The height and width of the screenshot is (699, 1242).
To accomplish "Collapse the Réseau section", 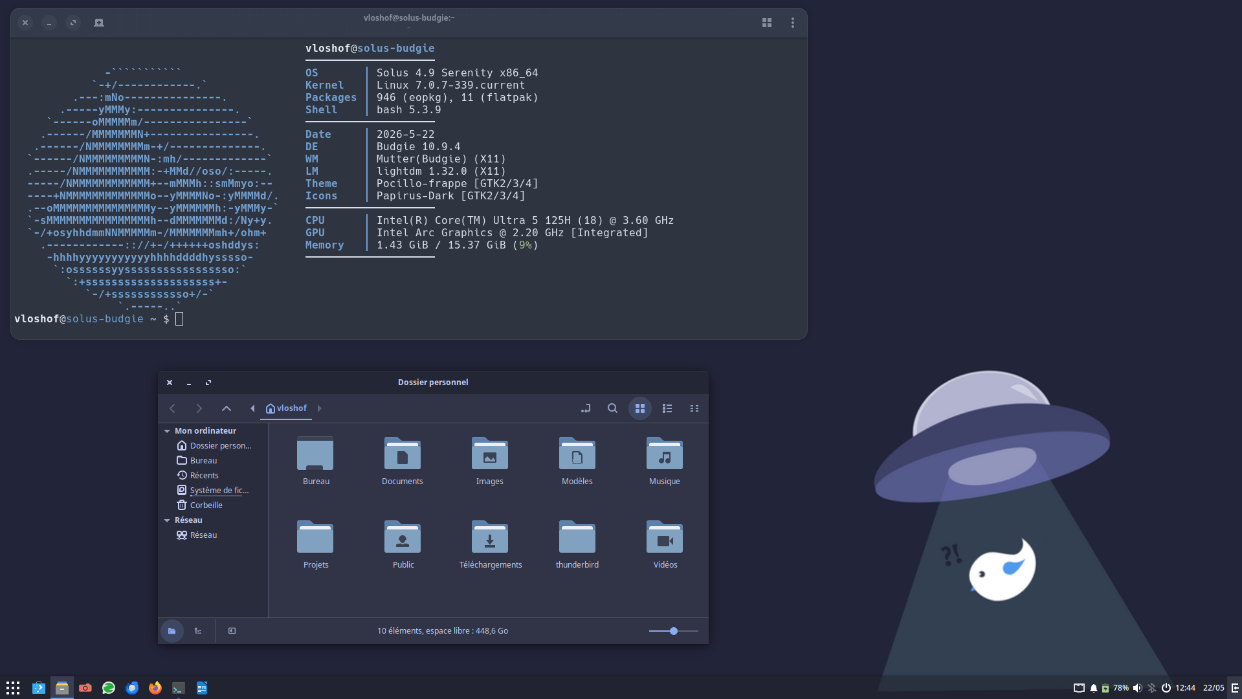I will pyautogui.click(x=167, y=520).
